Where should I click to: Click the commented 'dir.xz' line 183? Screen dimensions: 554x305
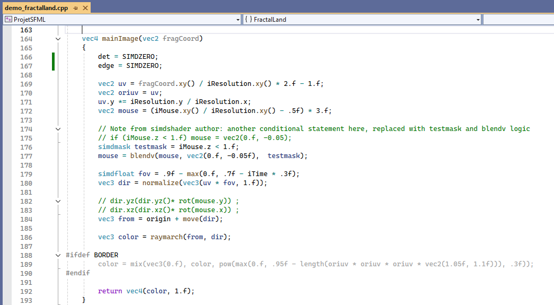tap(169, 210)
